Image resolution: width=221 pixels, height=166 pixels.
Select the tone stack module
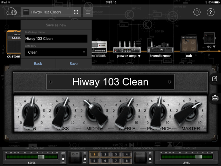pyautogui.click(x=99, y=47)
